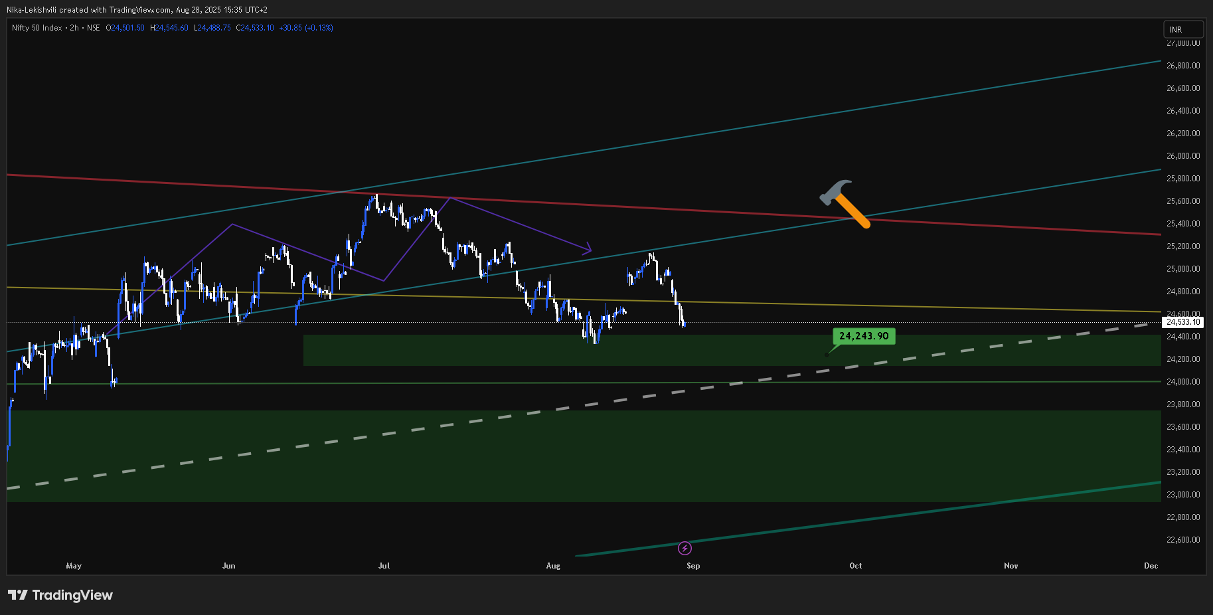Click the change value +30.85 (+0.13%)

pyautogui.click(x=306, y=28)
